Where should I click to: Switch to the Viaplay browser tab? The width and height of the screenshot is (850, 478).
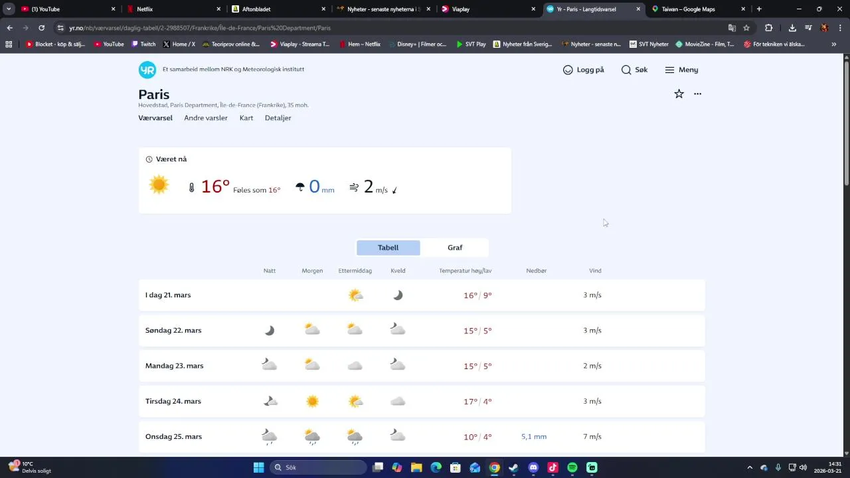(488, 9)
